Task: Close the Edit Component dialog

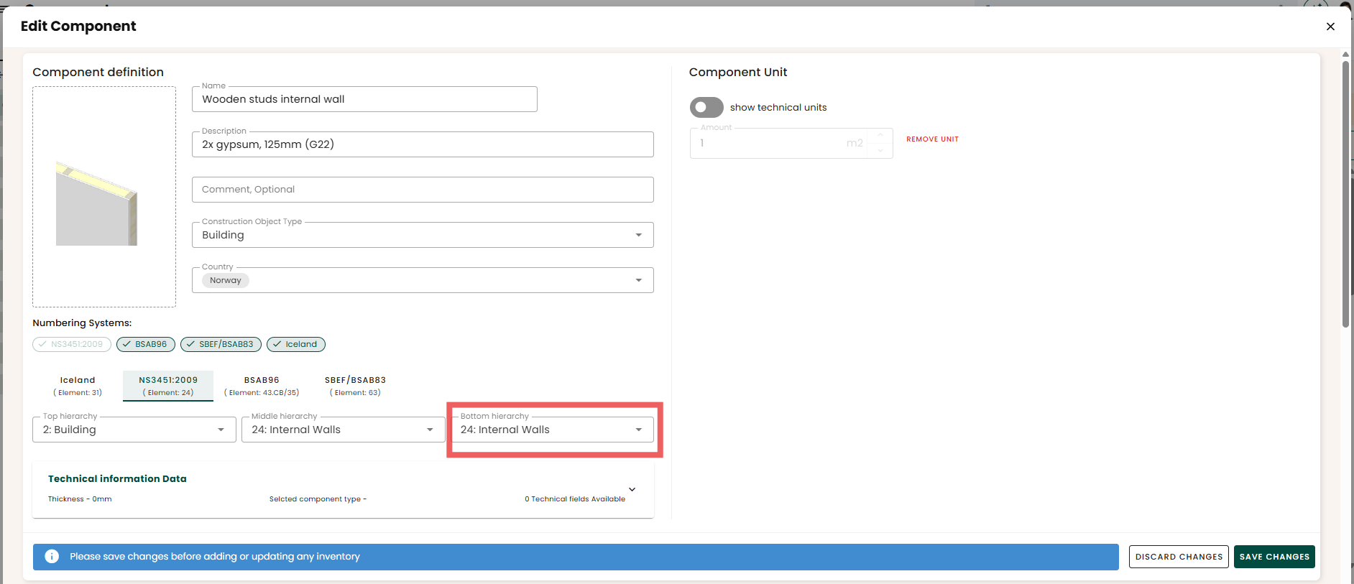Action: (1330, 27)
